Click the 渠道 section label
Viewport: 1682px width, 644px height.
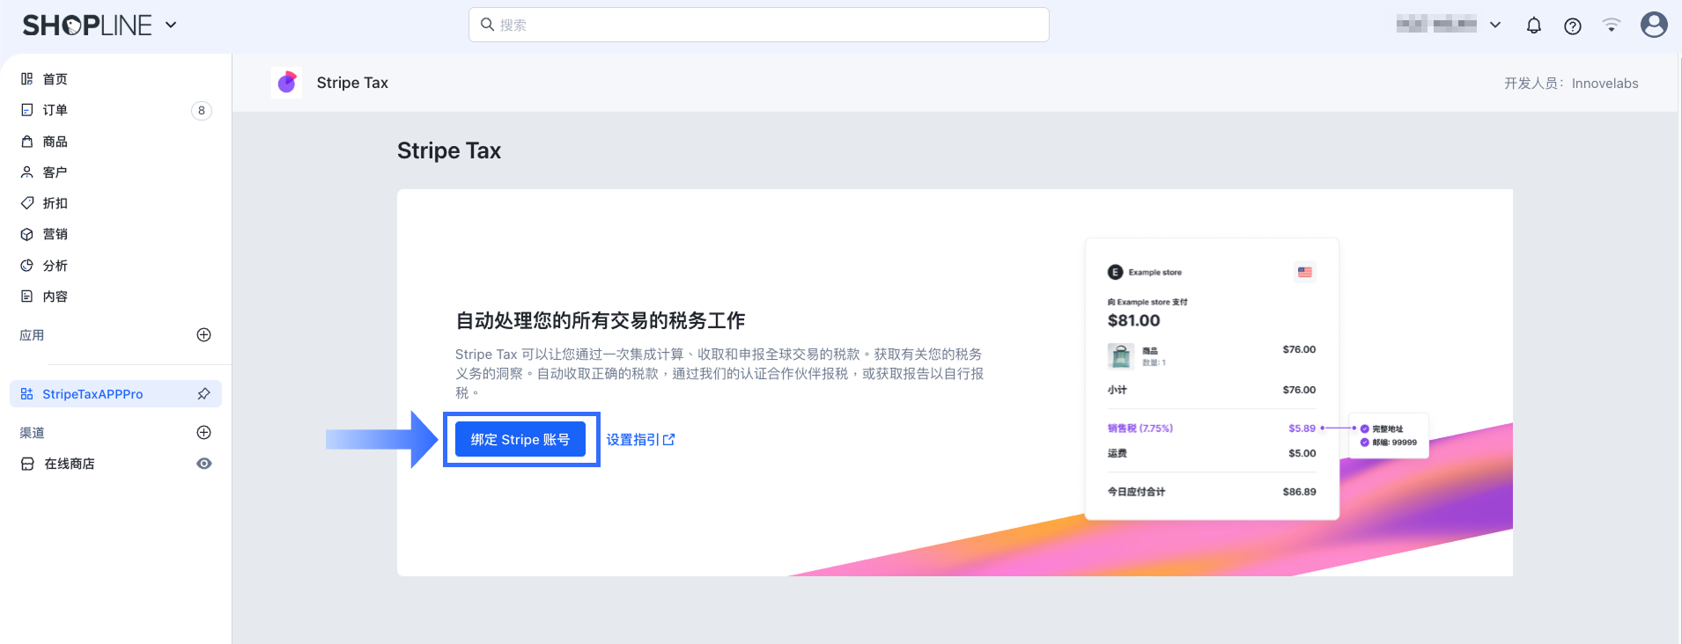[33, 433]
